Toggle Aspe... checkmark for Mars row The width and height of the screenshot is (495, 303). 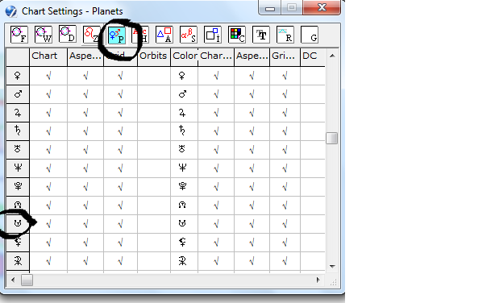(x=85, y=94)
